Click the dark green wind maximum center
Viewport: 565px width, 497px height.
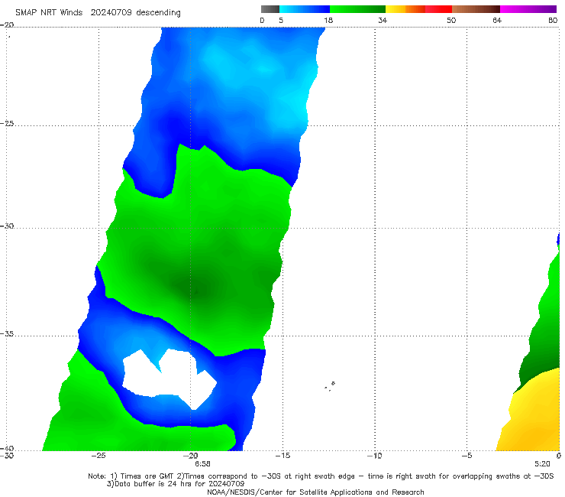[195, 289]
